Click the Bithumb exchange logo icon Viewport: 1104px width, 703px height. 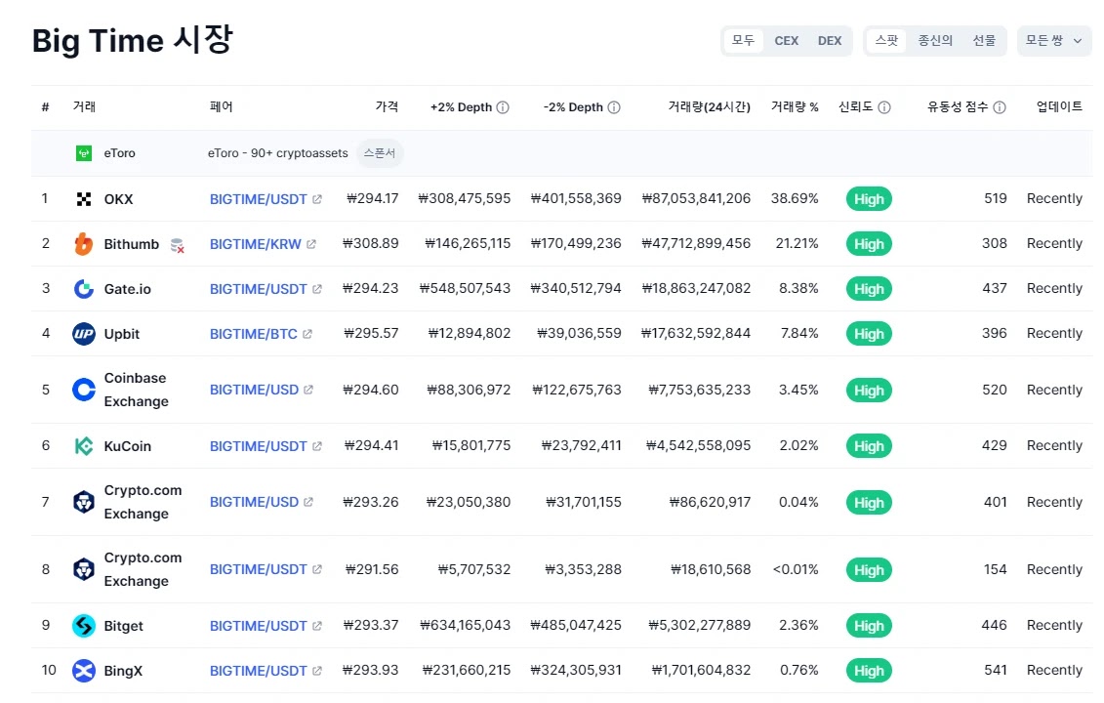(x=84, y=244)
